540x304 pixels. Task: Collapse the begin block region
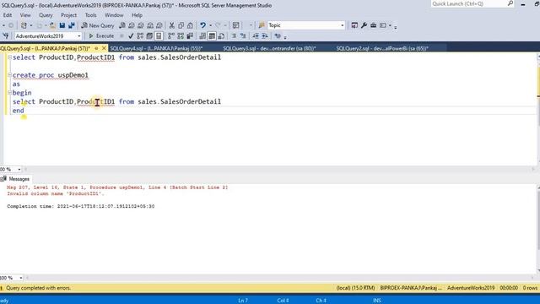(9, 92)
